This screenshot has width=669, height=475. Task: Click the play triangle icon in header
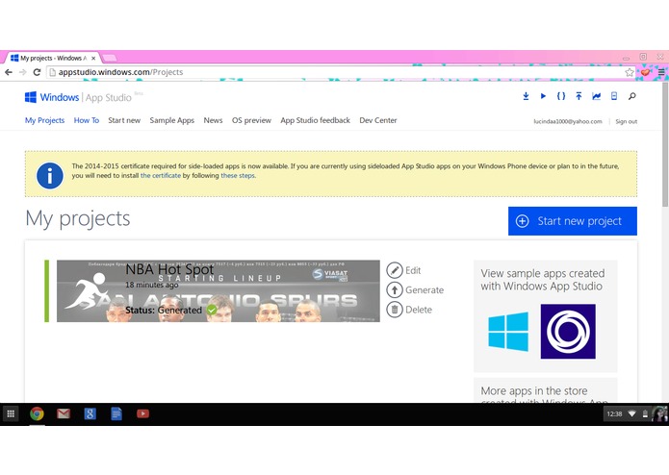(543, 96)
